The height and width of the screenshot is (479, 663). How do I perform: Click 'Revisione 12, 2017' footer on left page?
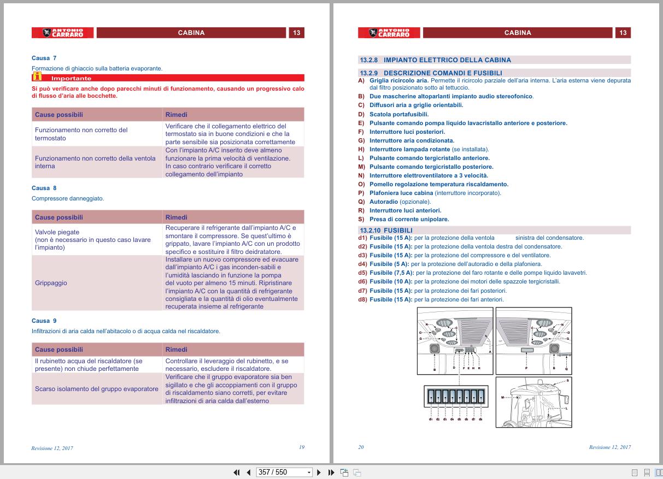pos(52,448)
